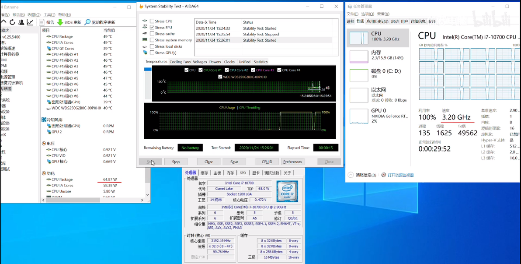Collapse Task Manager with 简略信息 chevron

(x=351, y=175)
